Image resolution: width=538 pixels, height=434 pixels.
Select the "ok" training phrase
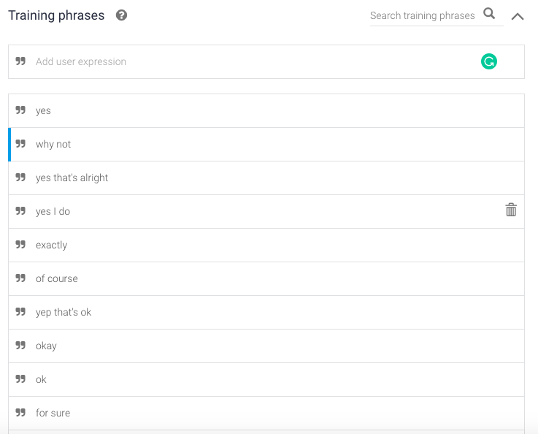point(266,380)
